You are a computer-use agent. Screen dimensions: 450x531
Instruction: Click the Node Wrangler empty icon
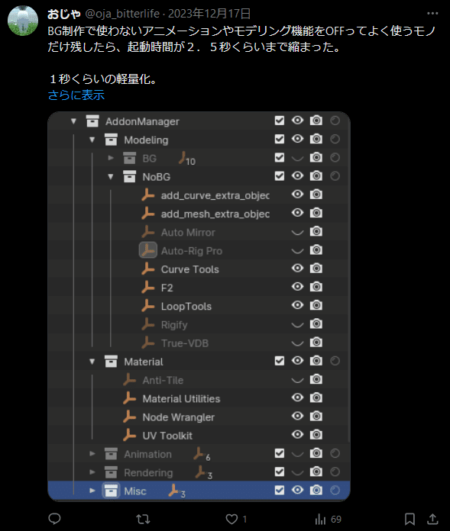(129, 417)
